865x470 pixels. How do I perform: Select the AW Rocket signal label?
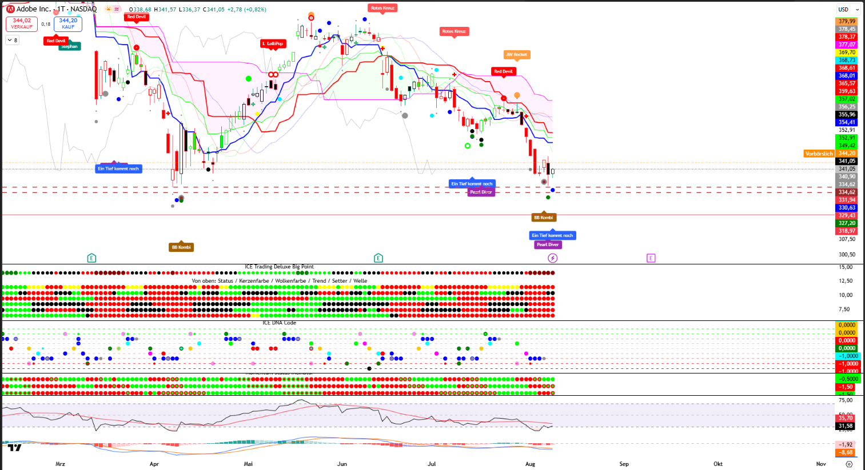[x=516, y=55]
